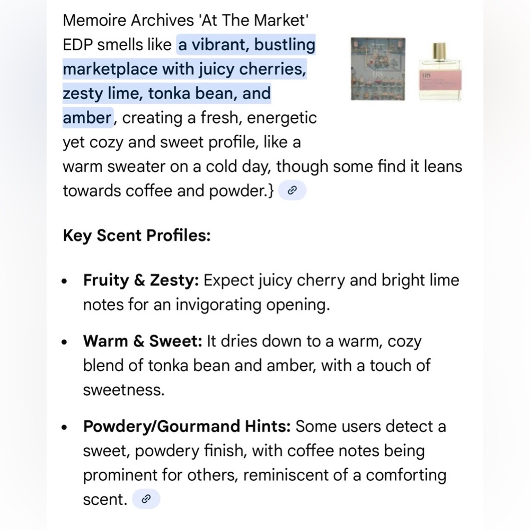Viewport: 530px width, 530px height.
Task: Select highlighted text 'zesty lime, tonka bean, and'
Action: (167, 93)
